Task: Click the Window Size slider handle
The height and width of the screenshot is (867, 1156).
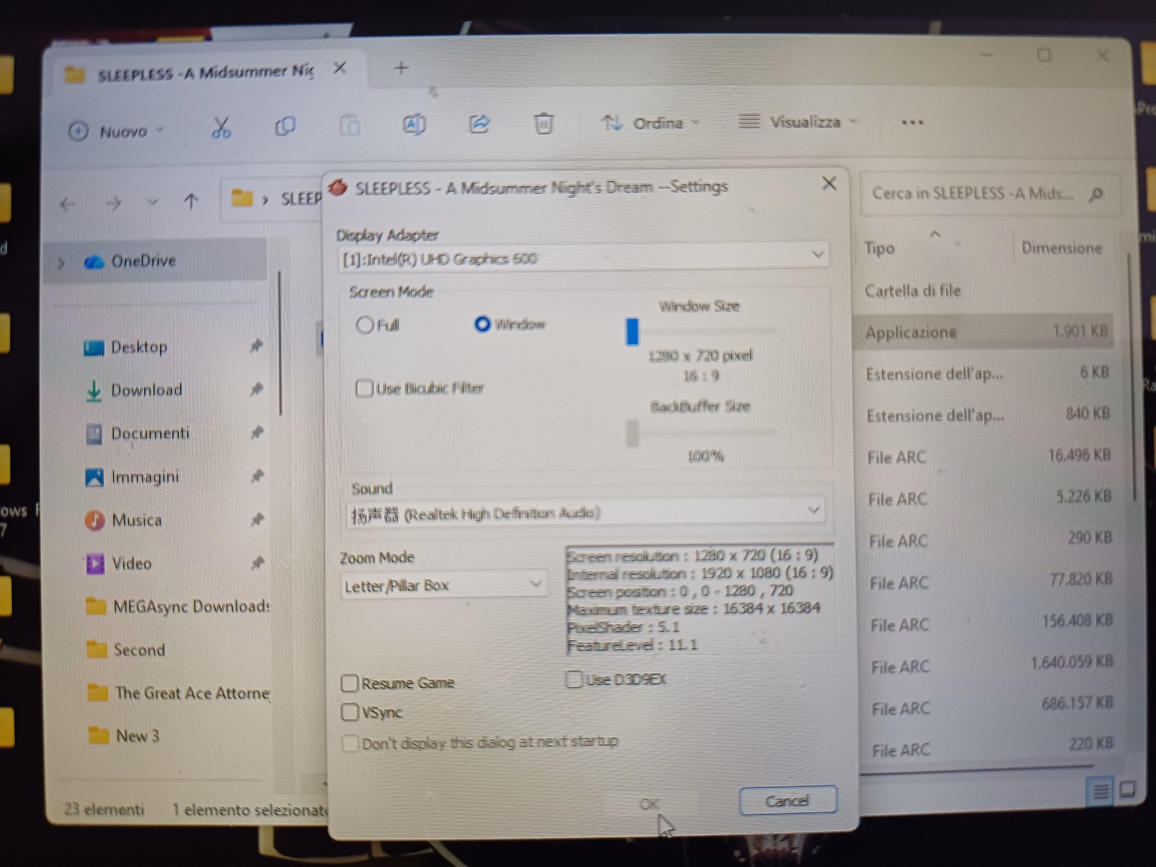Action: [x=632, y=331]
